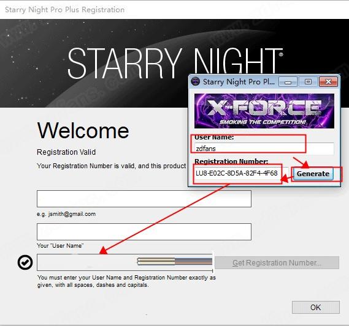The height and width of the screenshot is (326, 349).
Task: Click the email address input field
Action: 144,199
